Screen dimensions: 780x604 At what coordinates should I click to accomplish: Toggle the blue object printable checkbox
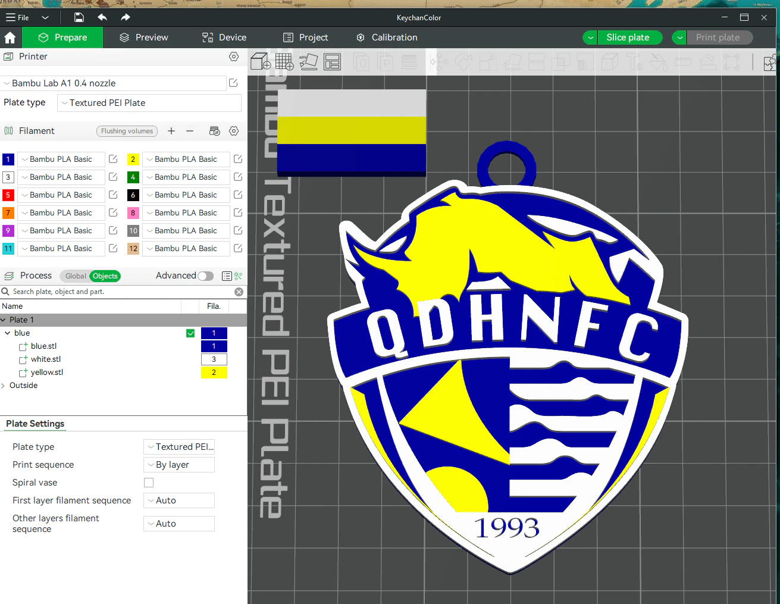pos(190,333)
